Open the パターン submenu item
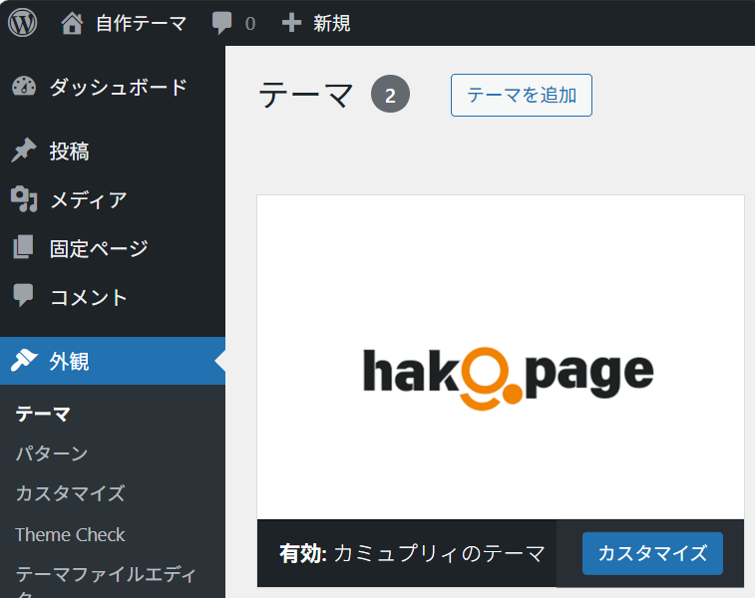The height and width of the screenshot is (598, 755). [52, 453]
